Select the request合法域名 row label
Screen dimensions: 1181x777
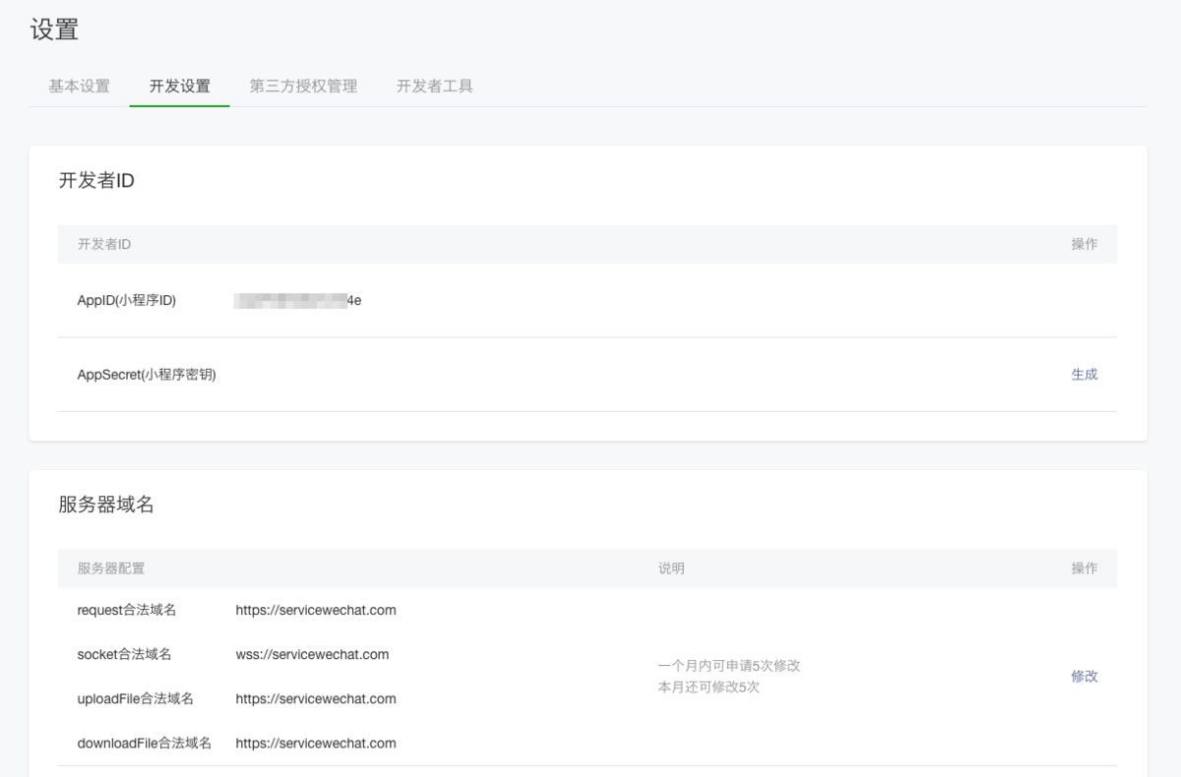pyautogui.click(x=126, y=610)
